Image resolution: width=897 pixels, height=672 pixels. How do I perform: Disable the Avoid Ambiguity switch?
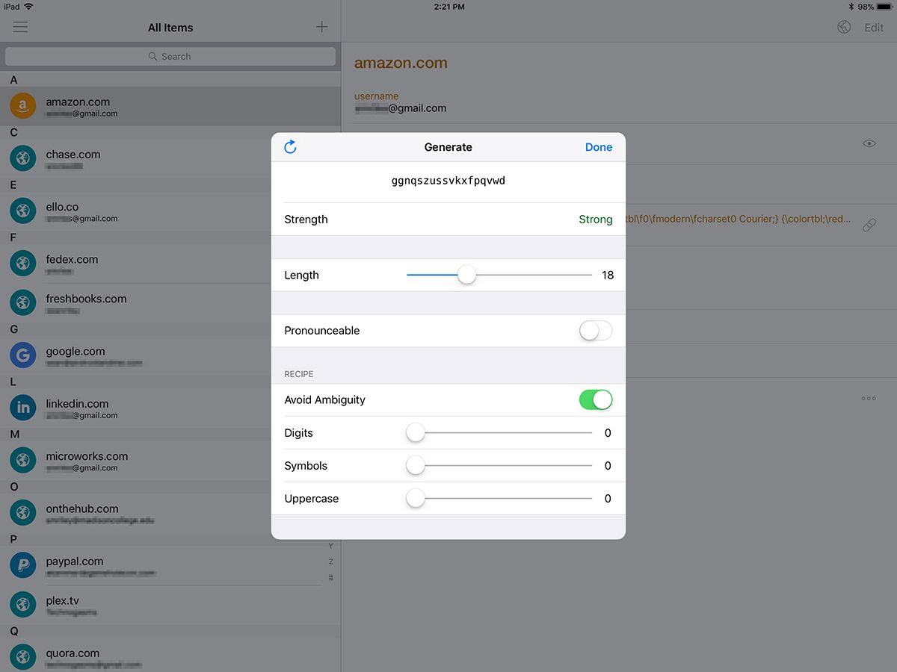click(x=596, y=399)
